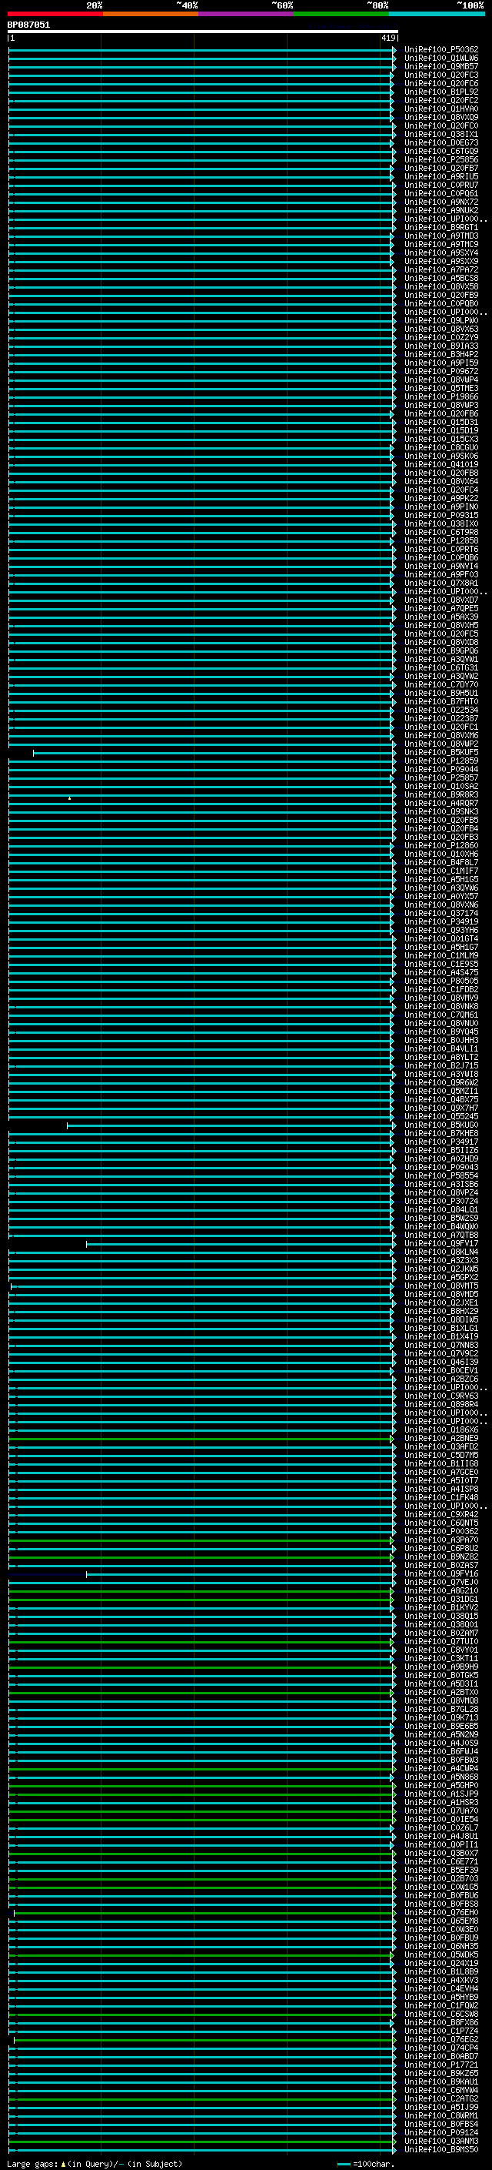Image resolution: width=492 pixels, height=2170 pixels.
Task: Open hit UniRef100_Q20FC3
Action: pos(440,75)
